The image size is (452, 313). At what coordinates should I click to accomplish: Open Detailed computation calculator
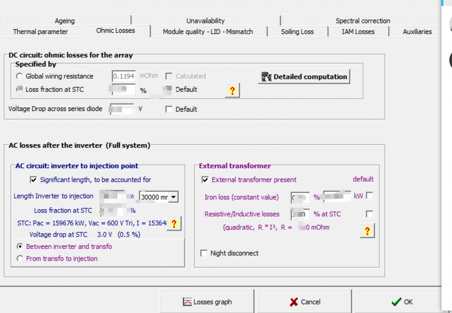tap(304, 77)
